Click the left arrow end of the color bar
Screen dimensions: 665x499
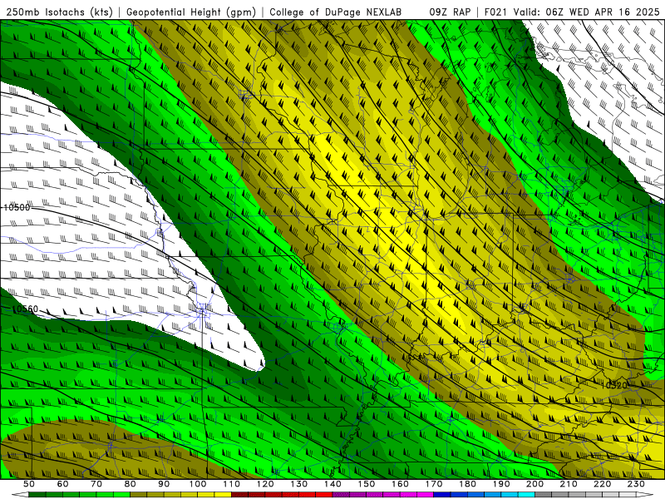[20, 495]
